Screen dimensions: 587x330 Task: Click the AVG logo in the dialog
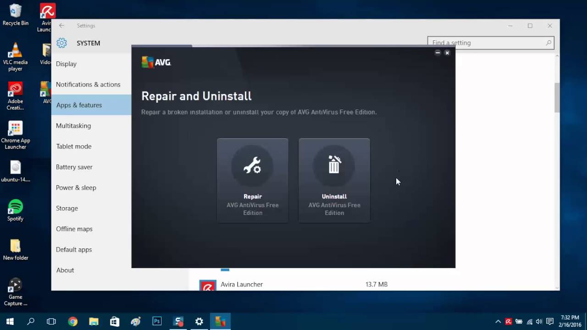pyautogui.click(x=156, y=62)
